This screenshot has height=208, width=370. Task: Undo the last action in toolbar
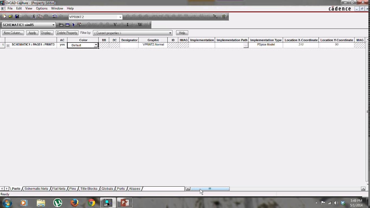point(54,17)
